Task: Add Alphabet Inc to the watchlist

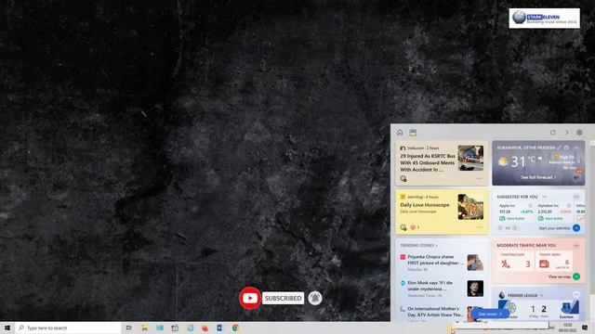Action: click(569, 206)
